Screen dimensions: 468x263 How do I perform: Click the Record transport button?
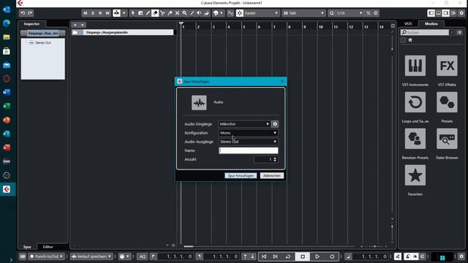click(x=332, y=256)
